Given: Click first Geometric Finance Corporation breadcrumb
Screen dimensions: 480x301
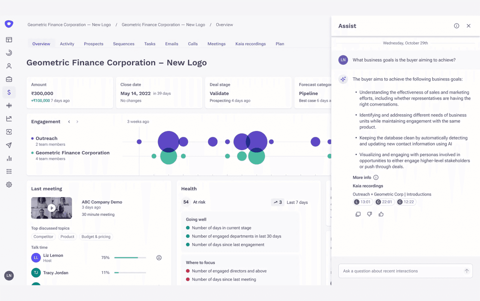Looking at the screenshot, I should tap(69, 25).
